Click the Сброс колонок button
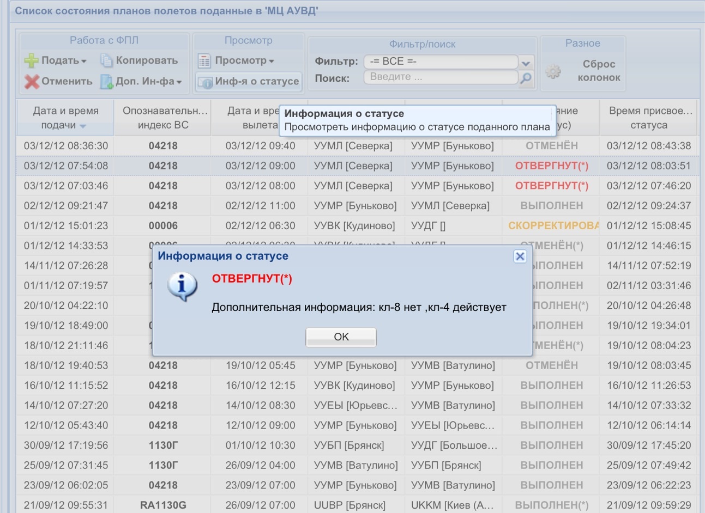Image resolution: width=705 pixels, height=513 pixels. pos(599,71)
